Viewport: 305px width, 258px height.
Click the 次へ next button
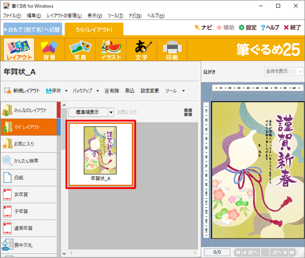279,253
